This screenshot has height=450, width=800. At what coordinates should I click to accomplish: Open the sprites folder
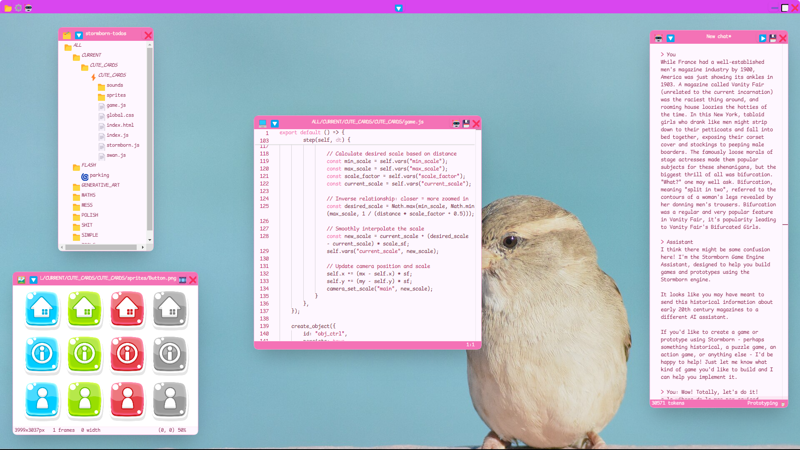[112, 95]
